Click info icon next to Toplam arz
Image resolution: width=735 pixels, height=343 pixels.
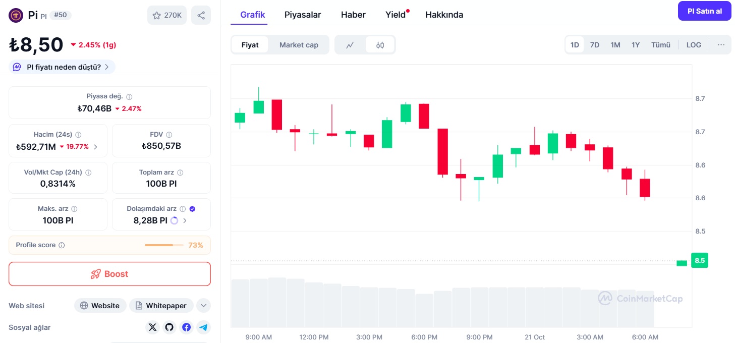pos(180,173)
